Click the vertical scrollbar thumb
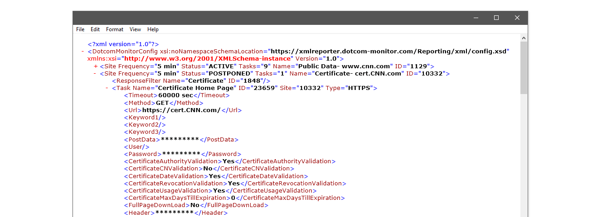Image resolution: width=602 pixels, height=217 pixels. 524,68
